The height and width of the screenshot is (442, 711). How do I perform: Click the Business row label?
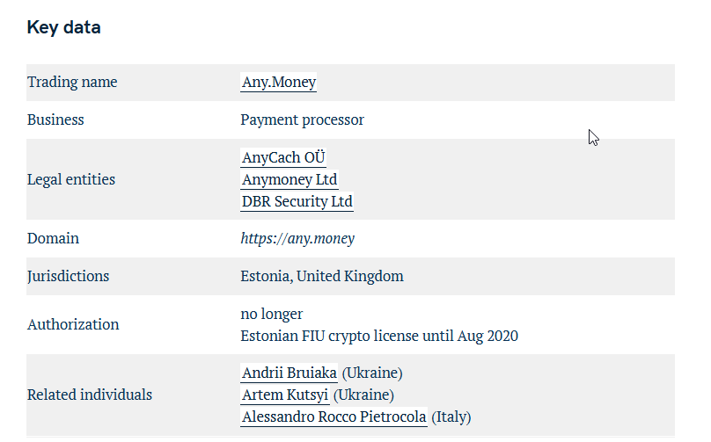55,120
